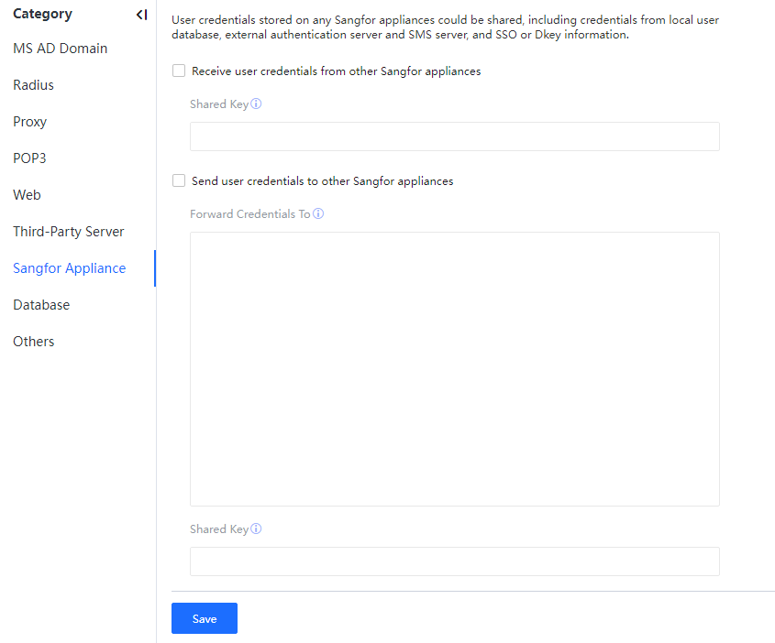775x643 pixels.
Task: Click the Category sidebar heading
Action: (42, 14)
